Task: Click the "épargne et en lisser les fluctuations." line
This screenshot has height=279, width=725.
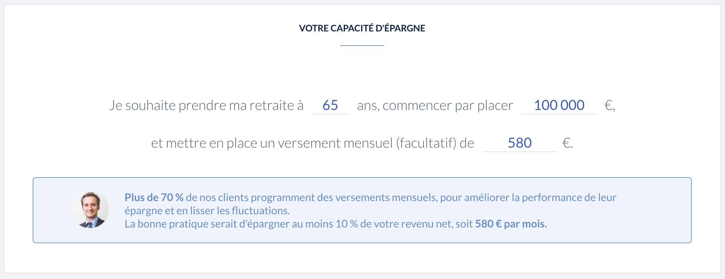Action: tap(207, 211)
